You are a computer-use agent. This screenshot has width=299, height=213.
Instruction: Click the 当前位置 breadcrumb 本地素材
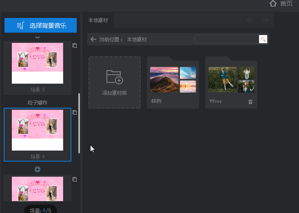137,40
